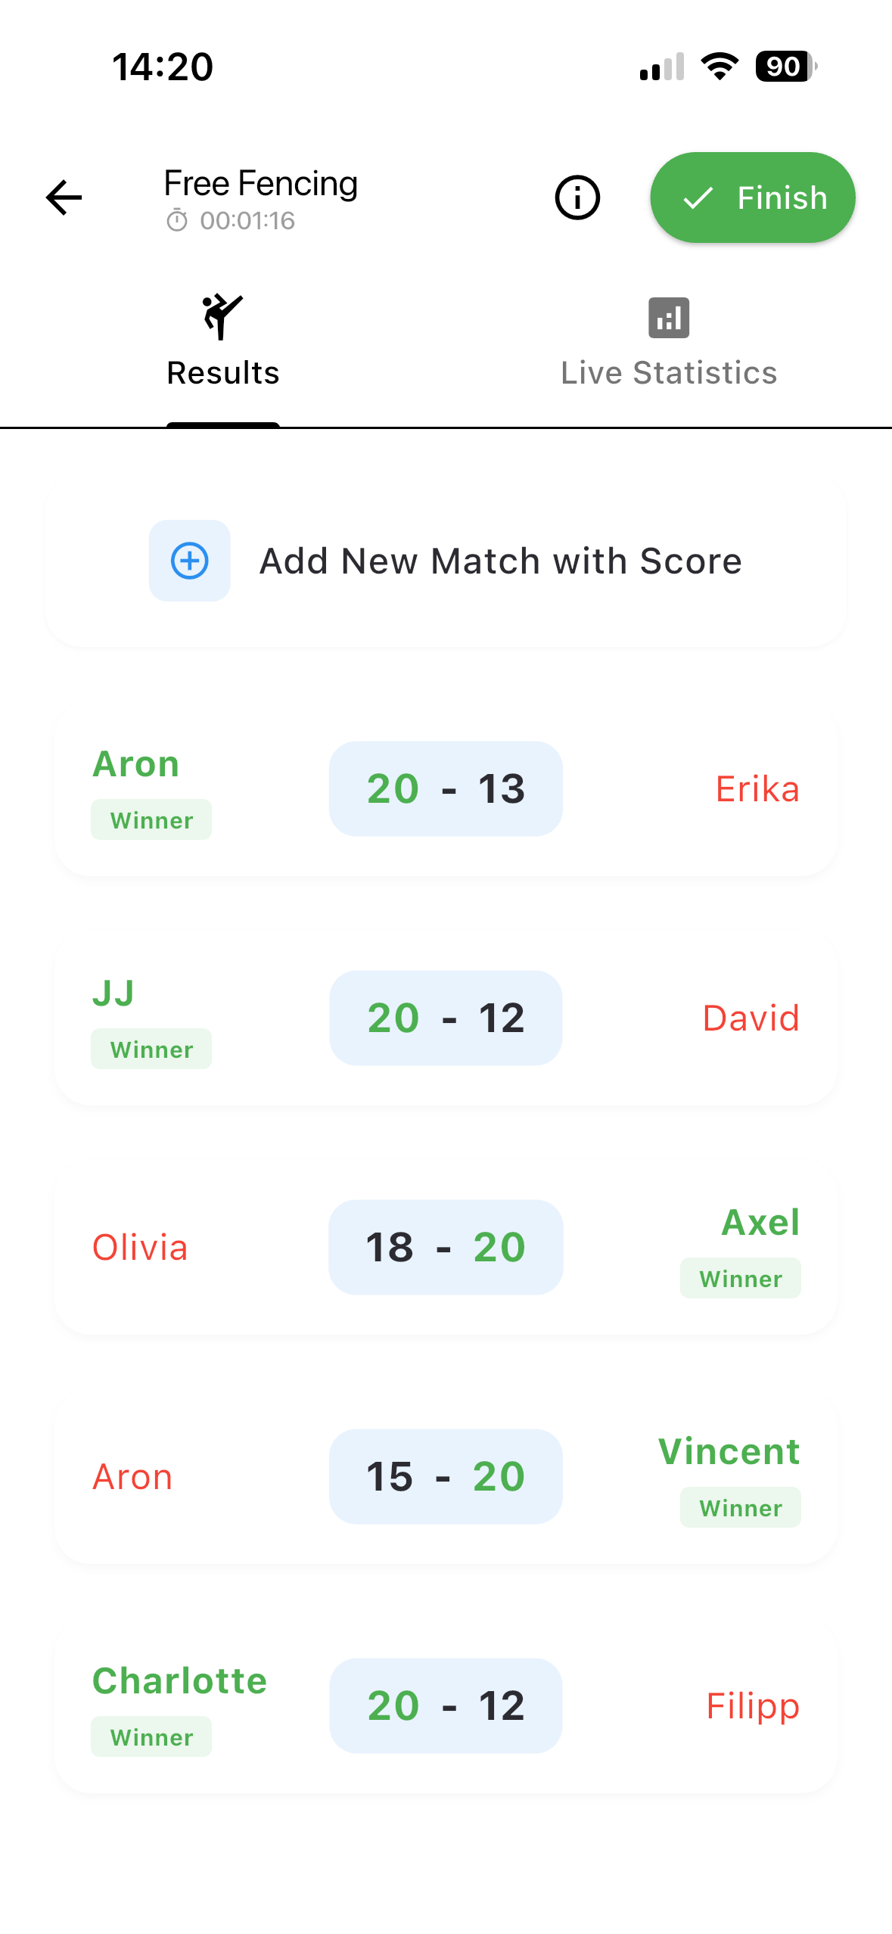Tap the battery level indicator
This screenshot has height=1934, width=892.
tap(785, 67)
